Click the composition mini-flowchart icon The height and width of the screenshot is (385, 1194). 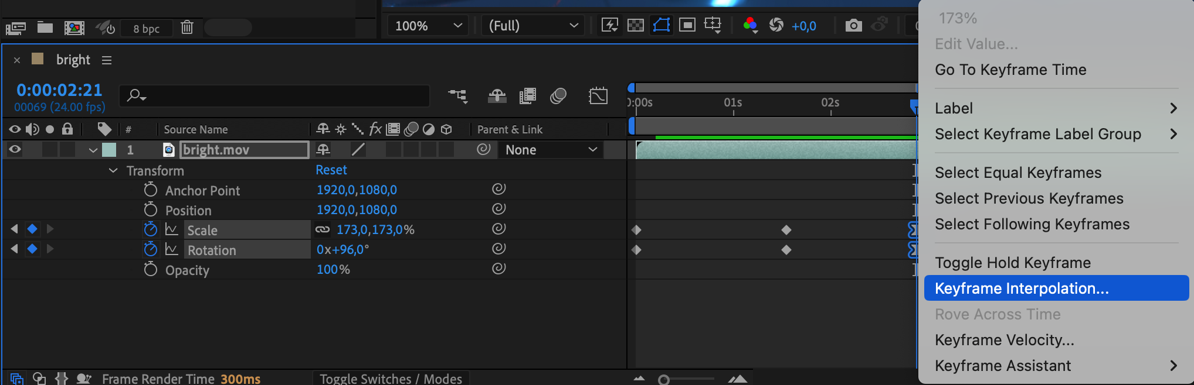458,96
